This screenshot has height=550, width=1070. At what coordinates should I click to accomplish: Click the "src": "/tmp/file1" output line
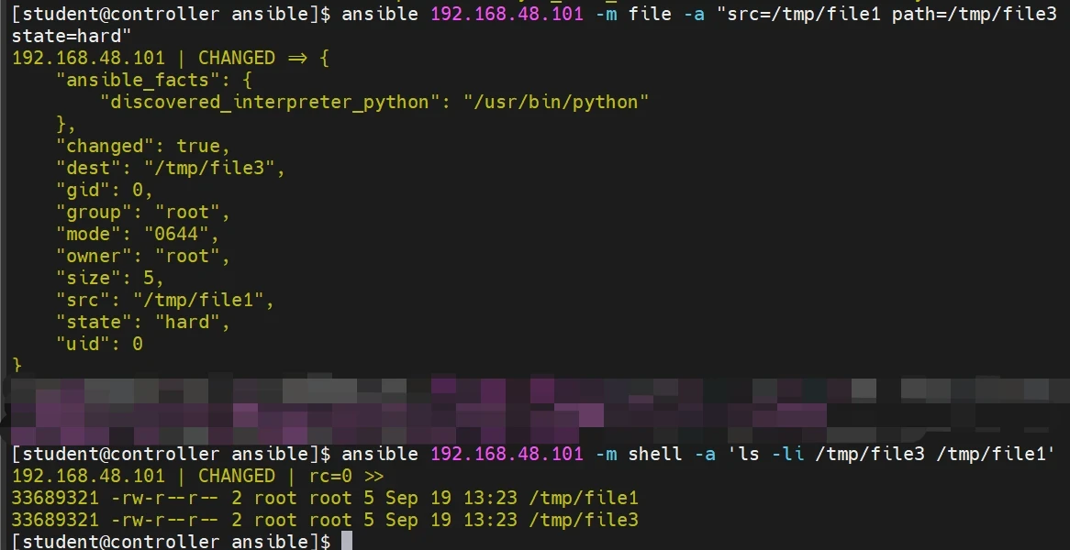[165, 300]
